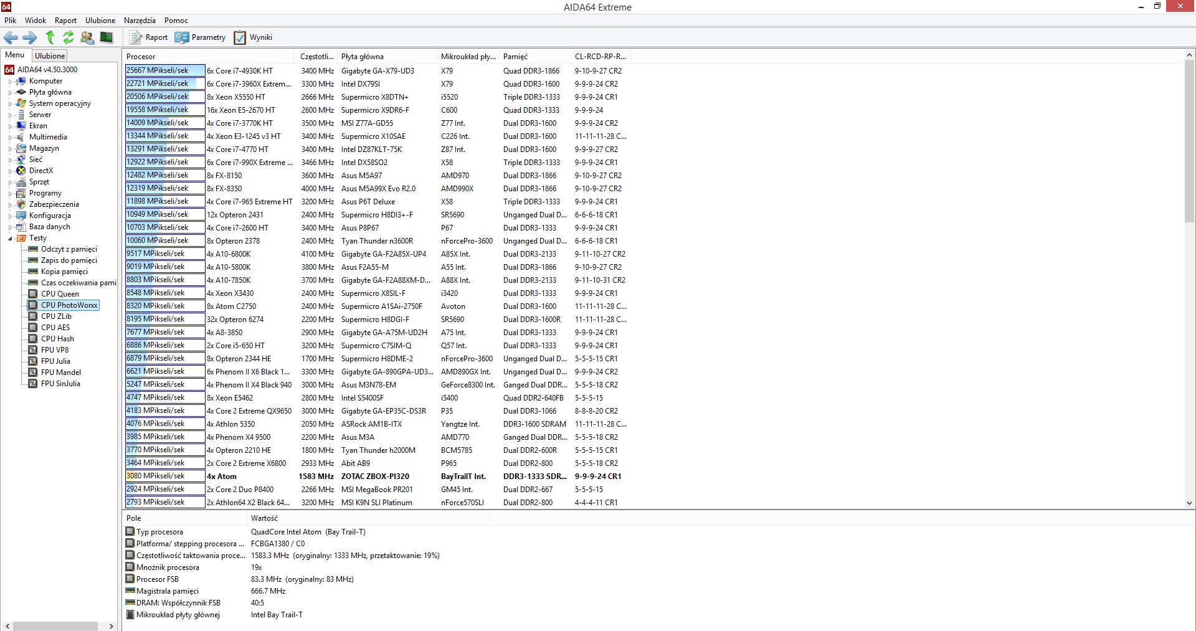
Task: Expand the Multimedia node arrow
Action: [10, 138]
